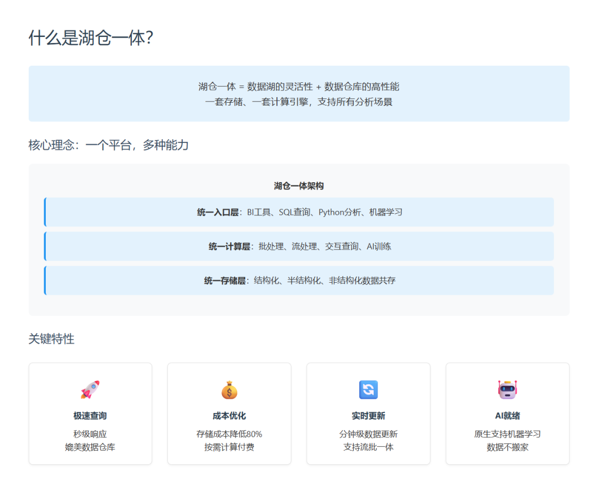The width and height of the screenshot is (596, 487).
Task: Click the 存储成本降低80% text
Action: [229, 434]
